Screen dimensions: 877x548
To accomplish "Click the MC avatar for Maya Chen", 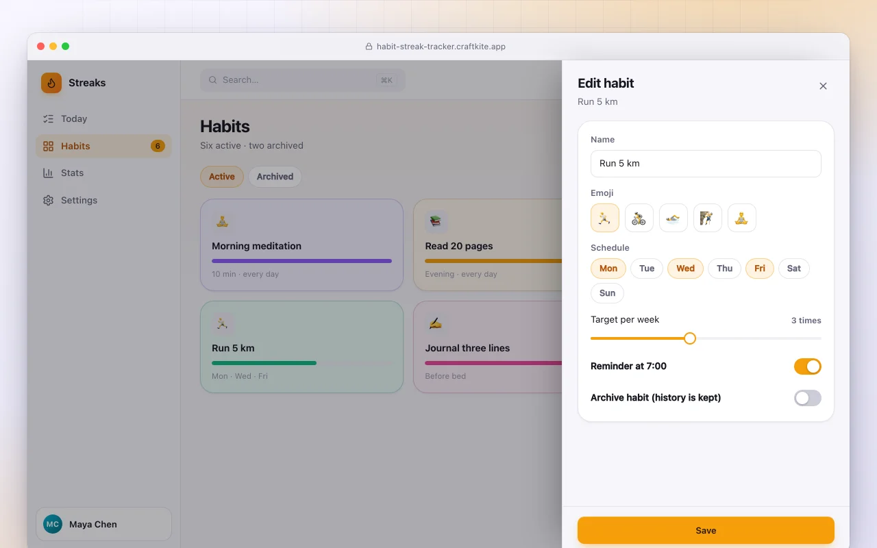I will [53, 524].
